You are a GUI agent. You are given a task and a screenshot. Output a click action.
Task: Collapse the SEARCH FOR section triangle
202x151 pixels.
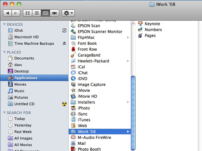tap(5, 112)
